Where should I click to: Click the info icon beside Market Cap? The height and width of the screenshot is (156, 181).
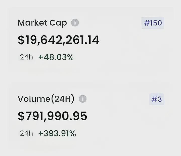point(75,23)
